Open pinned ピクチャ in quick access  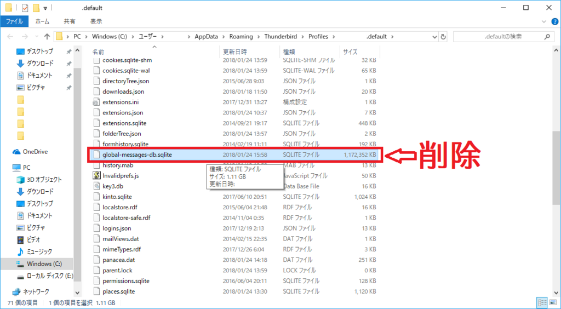(35, 87)
